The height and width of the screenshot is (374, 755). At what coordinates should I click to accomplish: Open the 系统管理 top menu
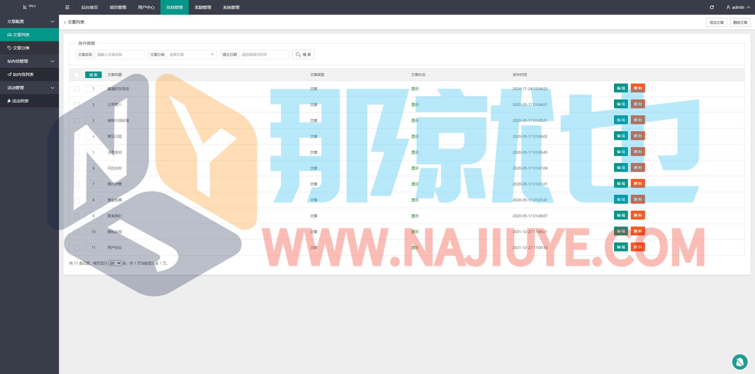tap(231, 7)
